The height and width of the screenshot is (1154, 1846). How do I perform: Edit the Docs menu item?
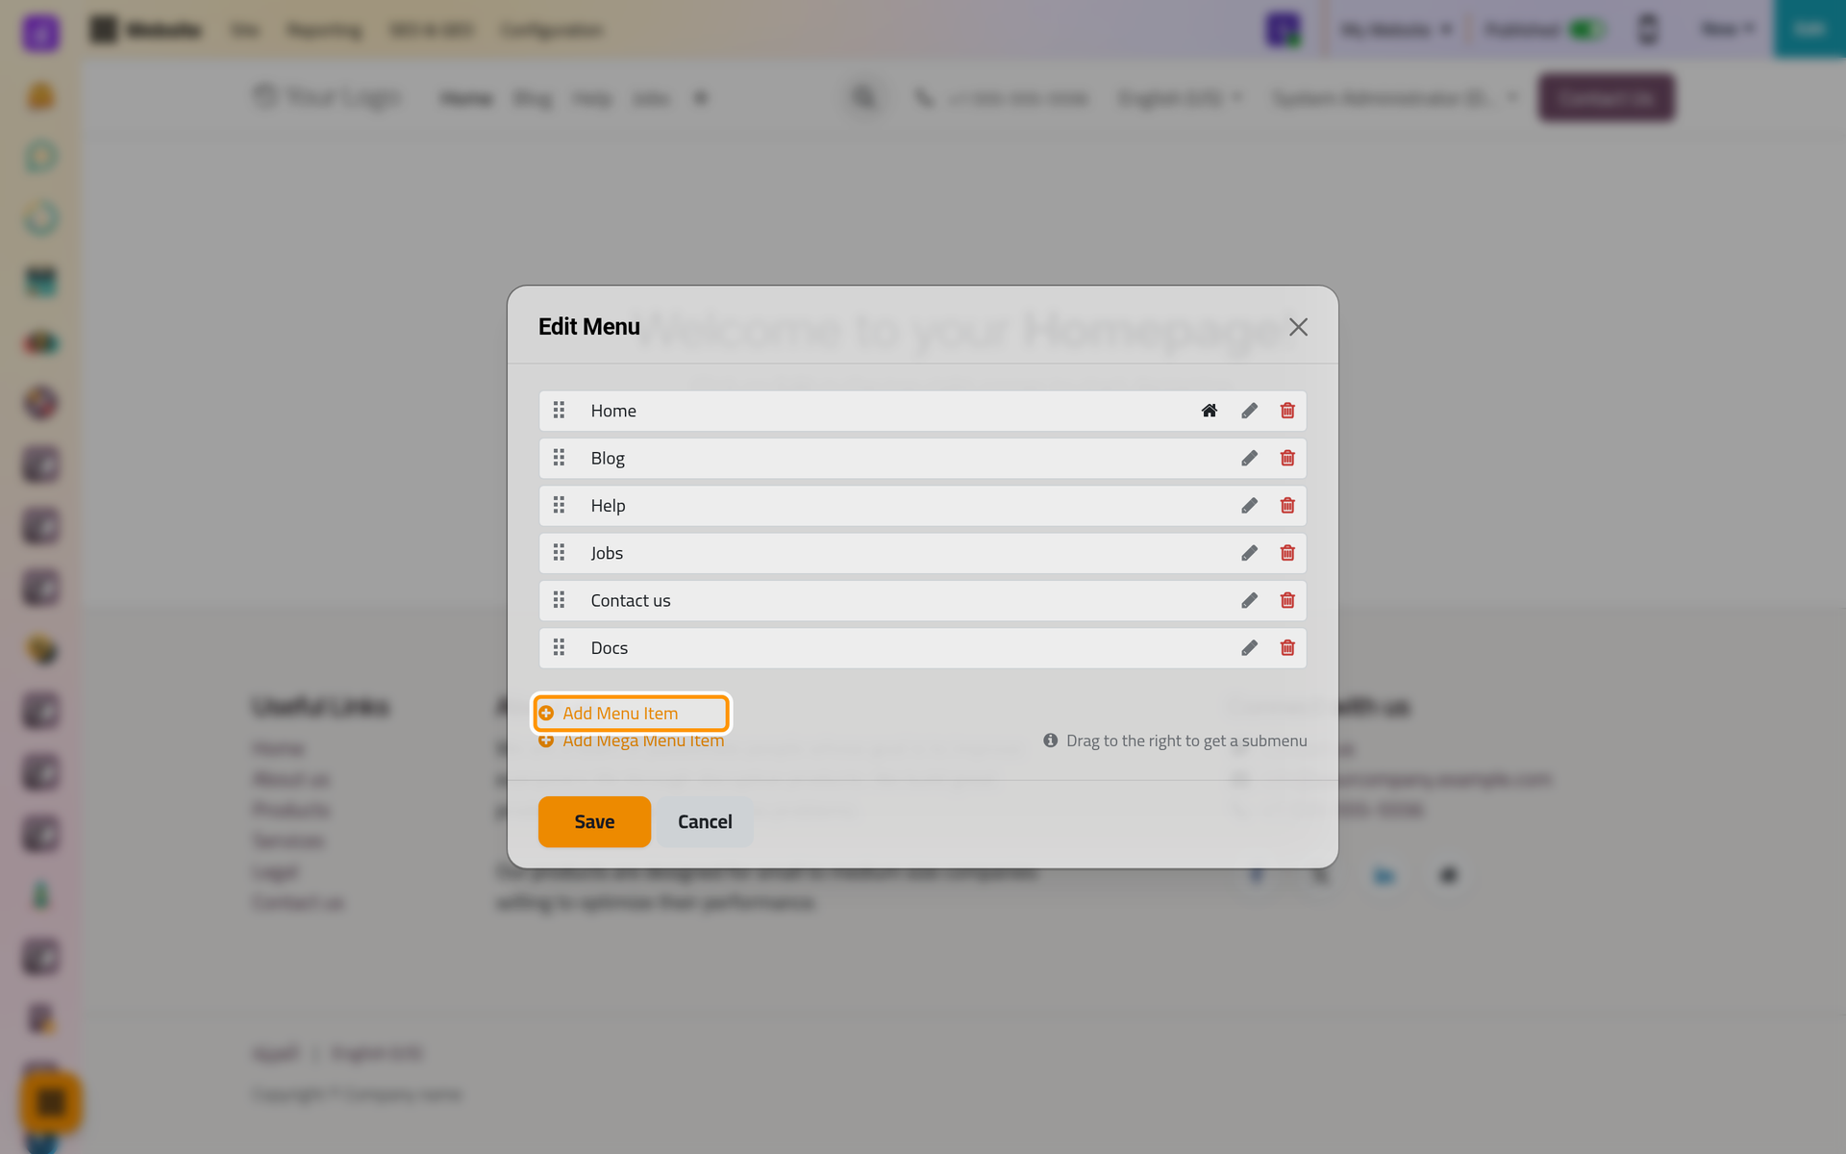tap(1249, 648)
